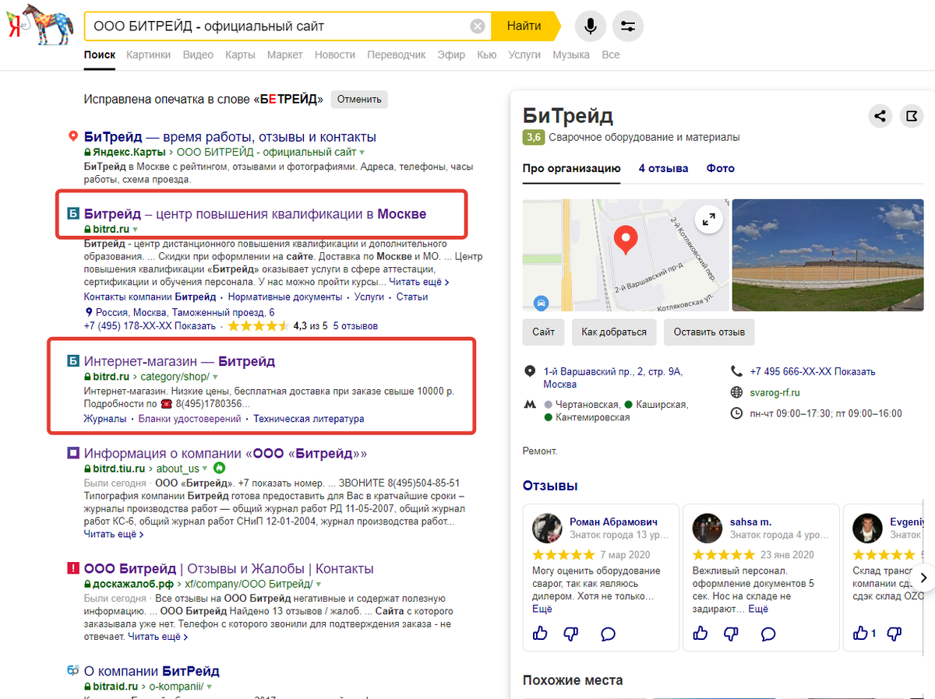Show phone number +7 495 666-XX-XX
The height and width of the screenshot is (699, 935).
coord(813,371)
